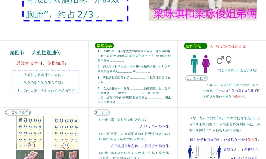Click the paragraph starting 1、1902 年，科学家麦克郎
Image resolution: width=266 pixels, height=159 pixels.
(x=134, y=56)
